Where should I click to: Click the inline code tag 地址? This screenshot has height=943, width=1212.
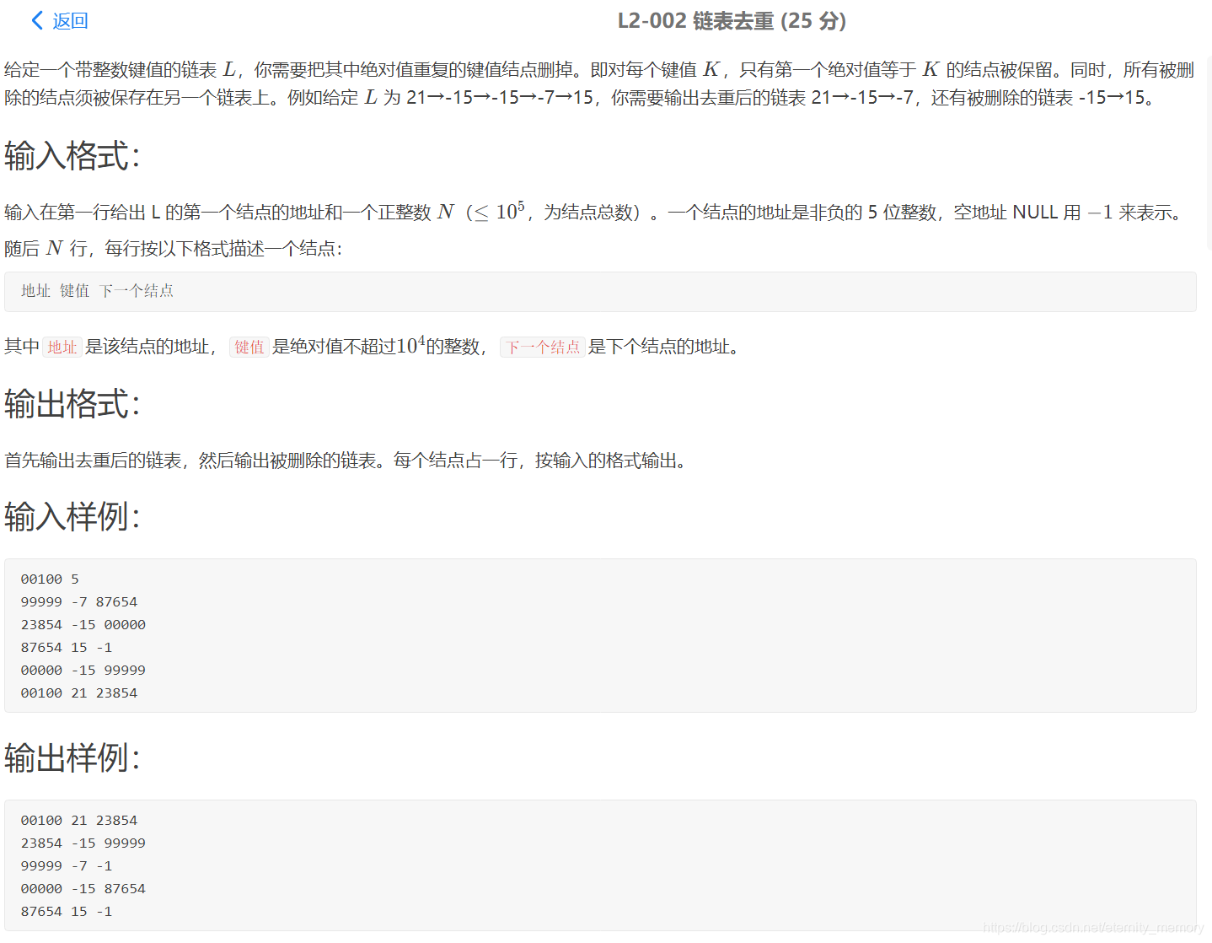(x=62, y=347)
